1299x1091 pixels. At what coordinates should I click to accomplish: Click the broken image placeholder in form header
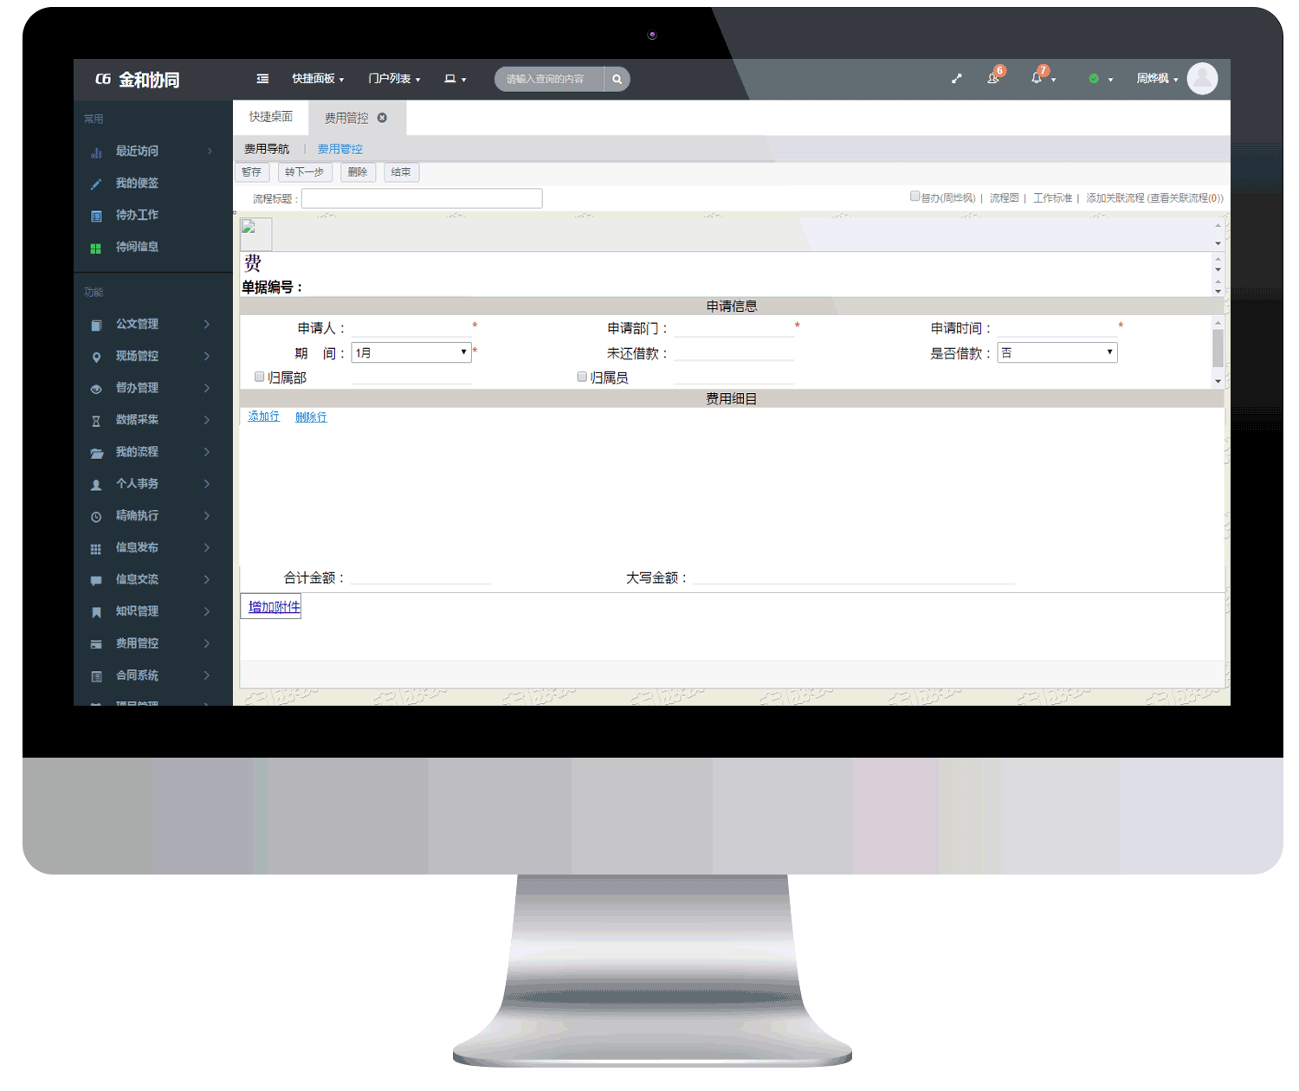click(256, 234)
